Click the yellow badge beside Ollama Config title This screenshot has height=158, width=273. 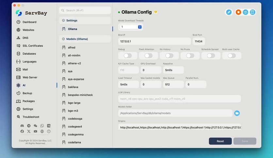(156, 12)
